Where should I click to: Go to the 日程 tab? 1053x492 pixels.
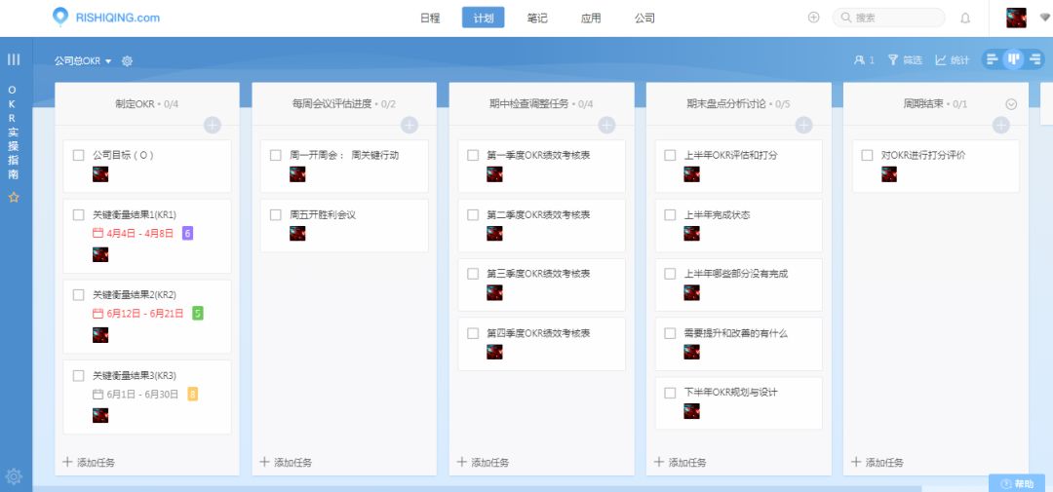(430, 19)
